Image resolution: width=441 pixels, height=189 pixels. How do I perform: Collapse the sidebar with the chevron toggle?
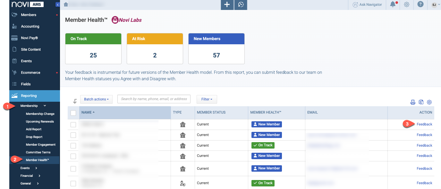coord(57,4)
